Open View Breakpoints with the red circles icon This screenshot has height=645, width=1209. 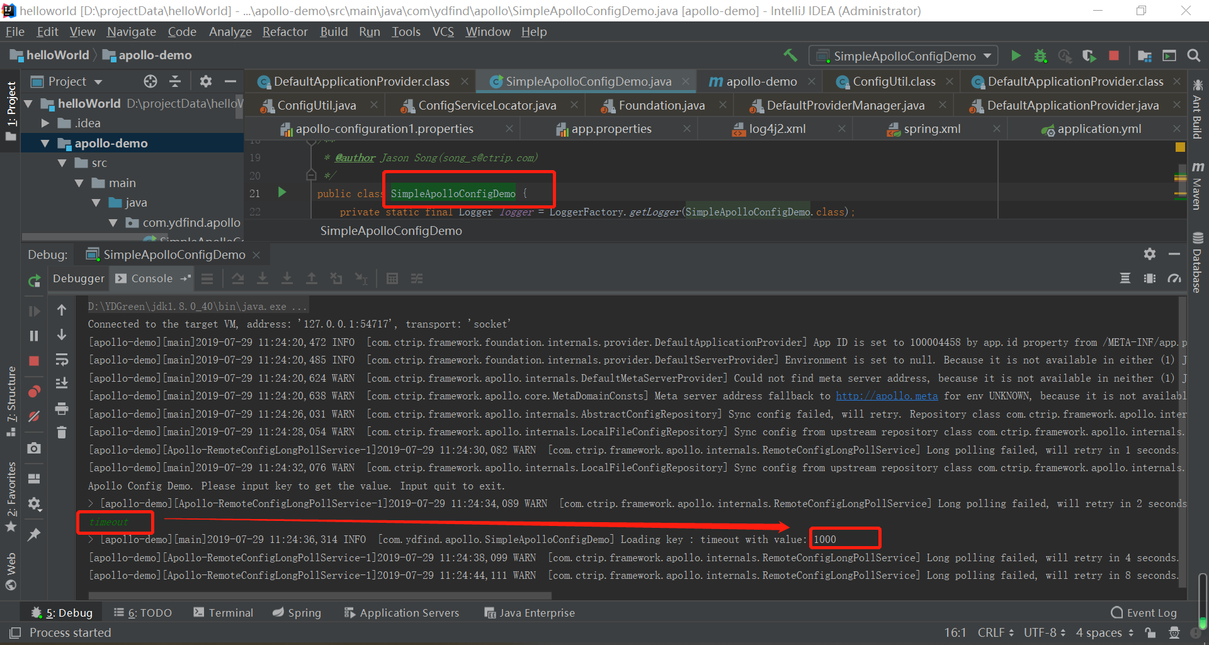point(33,392)
